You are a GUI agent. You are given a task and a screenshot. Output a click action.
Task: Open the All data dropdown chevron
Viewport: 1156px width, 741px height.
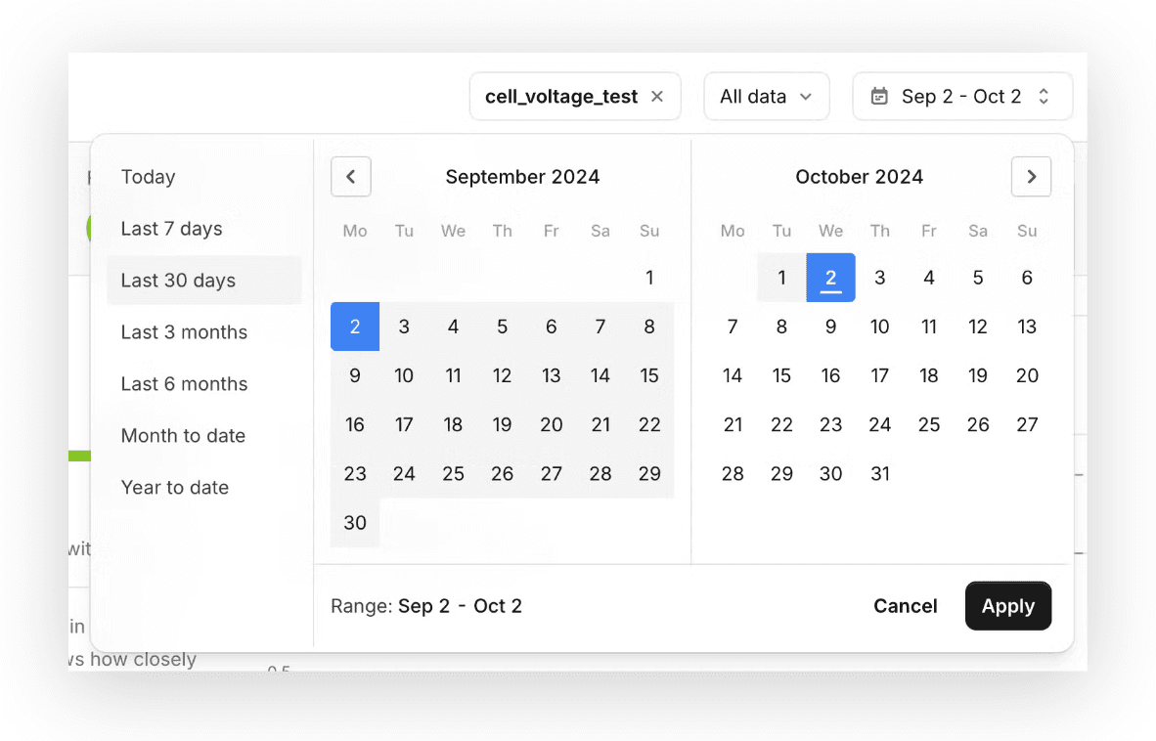[808, 96]
